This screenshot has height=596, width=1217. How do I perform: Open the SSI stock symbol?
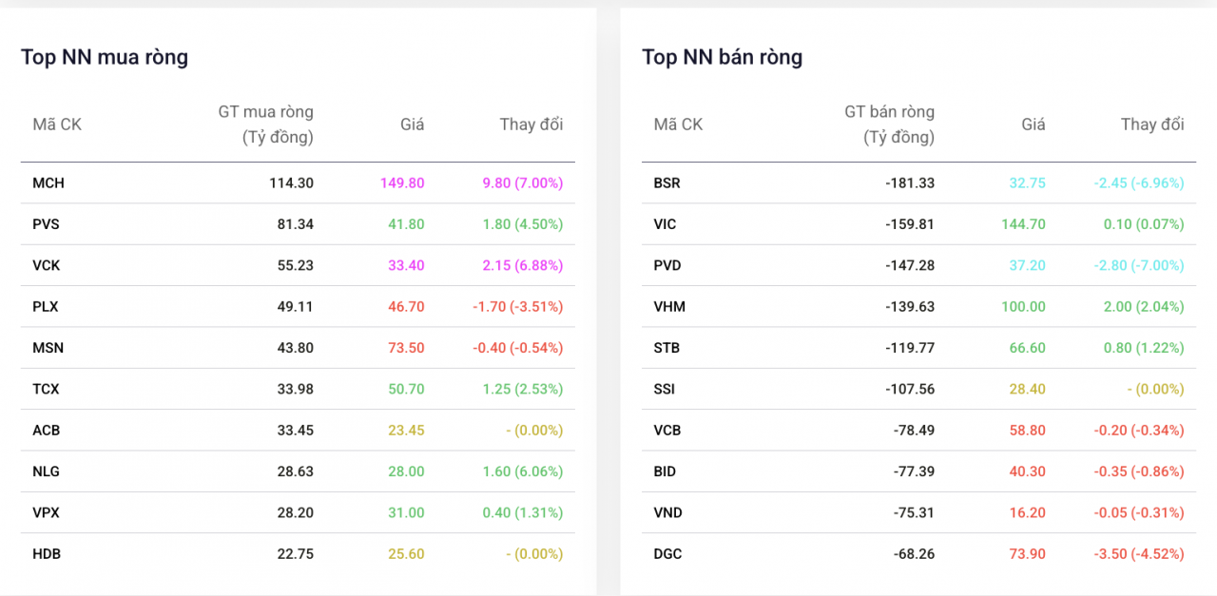tap(665, 389)
